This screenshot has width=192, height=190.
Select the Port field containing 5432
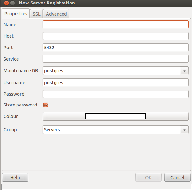coord(115,47)
